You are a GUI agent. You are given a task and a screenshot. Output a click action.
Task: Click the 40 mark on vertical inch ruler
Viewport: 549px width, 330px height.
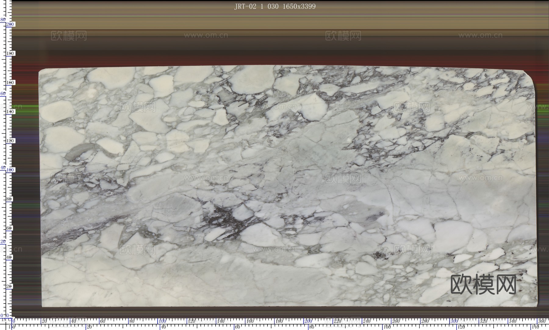(x=3, y=168)
